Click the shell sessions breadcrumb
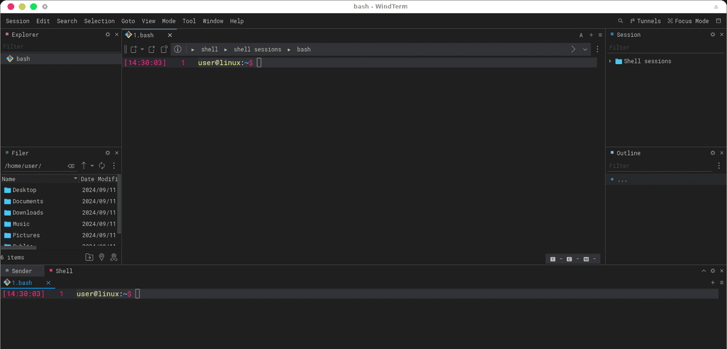This screenshot has height=349, width=727. (x=257, y=49)
